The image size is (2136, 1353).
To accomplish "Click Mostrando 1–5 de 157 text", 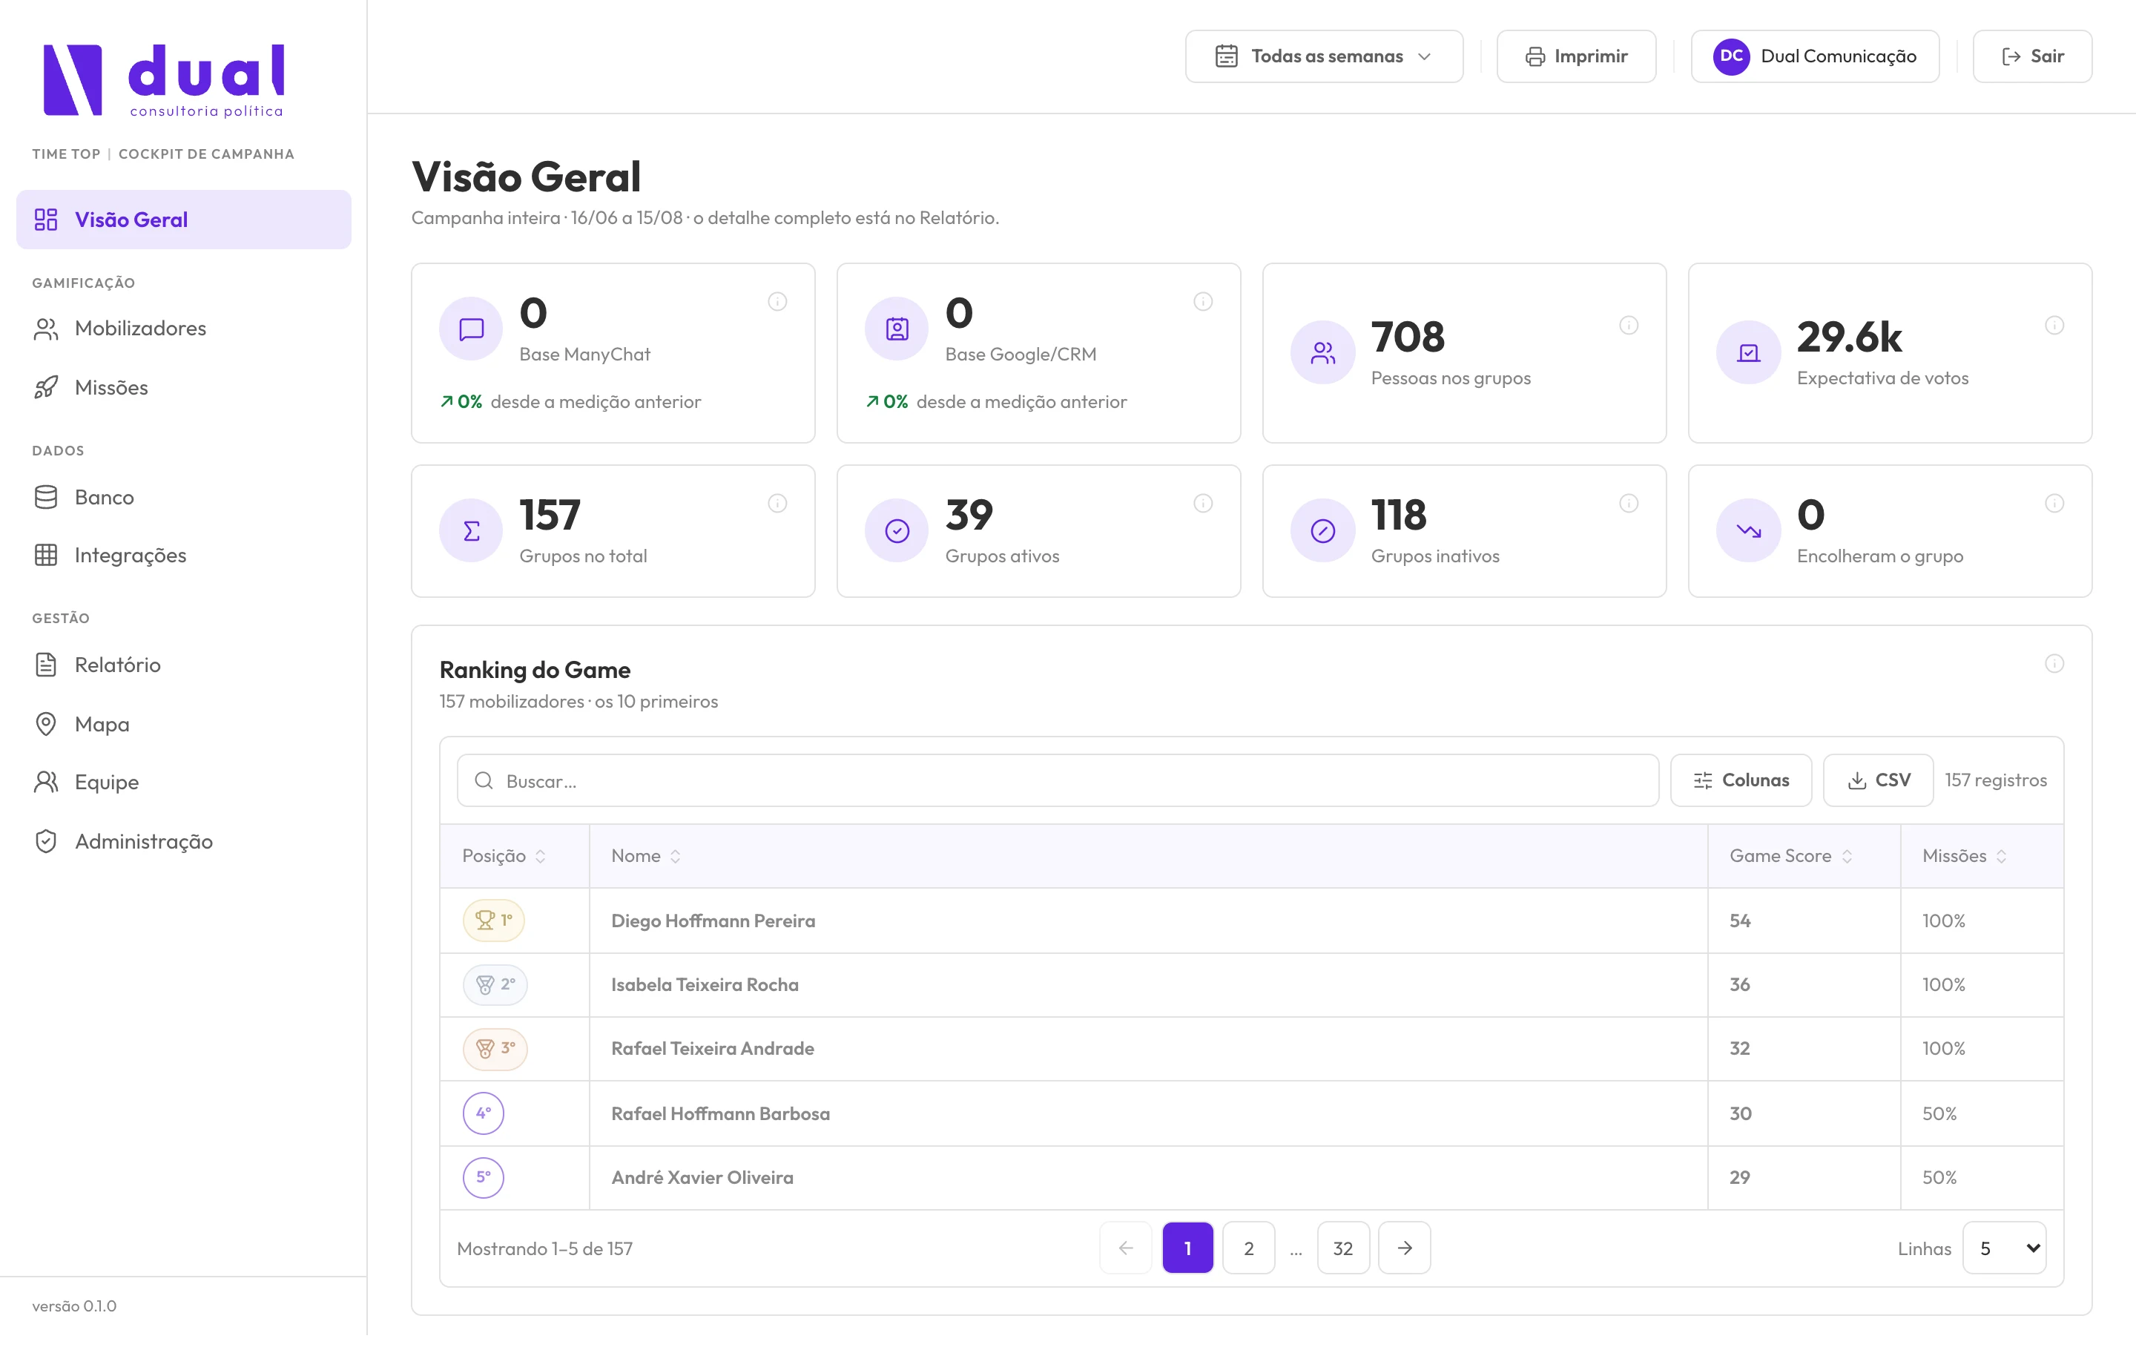I will 544,1249.
